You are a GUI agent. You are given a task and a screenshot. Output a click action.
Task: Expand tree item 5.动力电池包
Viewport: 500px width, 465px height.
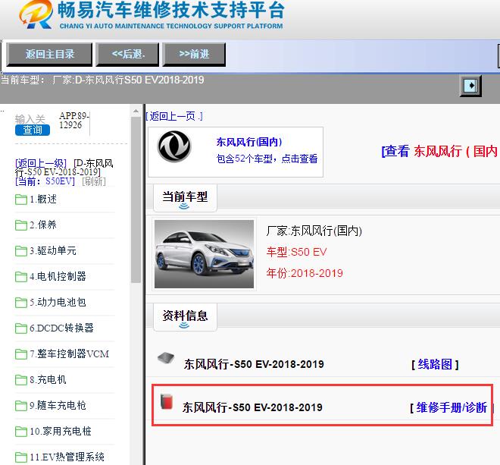58,302
